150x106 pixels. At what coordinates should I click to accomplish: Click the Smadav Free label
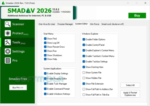point(18,79)
